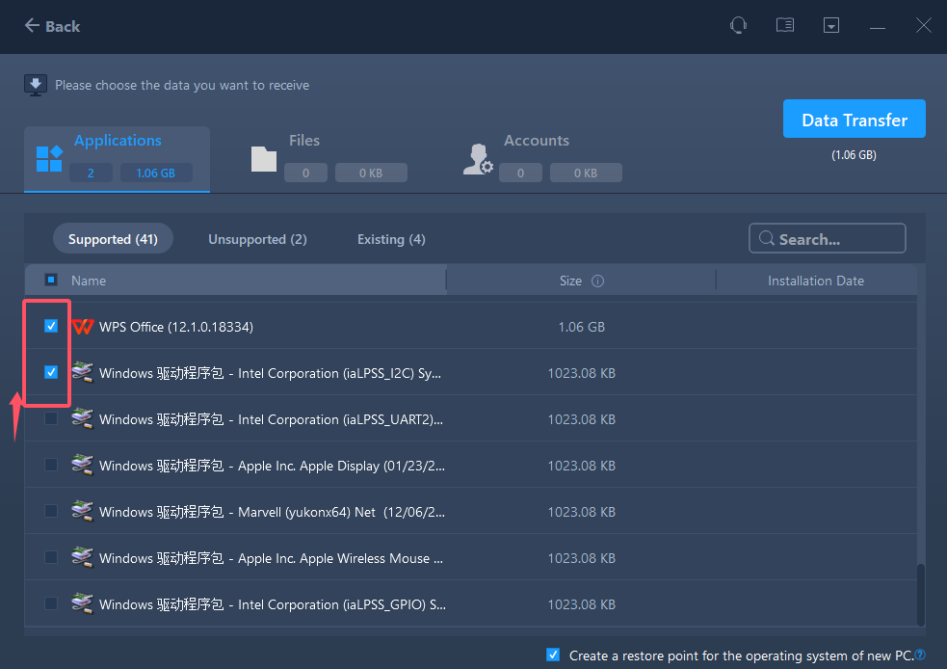
Task: Click the Size column info icon
Action: pyautogui.click(x=597, y=281)
